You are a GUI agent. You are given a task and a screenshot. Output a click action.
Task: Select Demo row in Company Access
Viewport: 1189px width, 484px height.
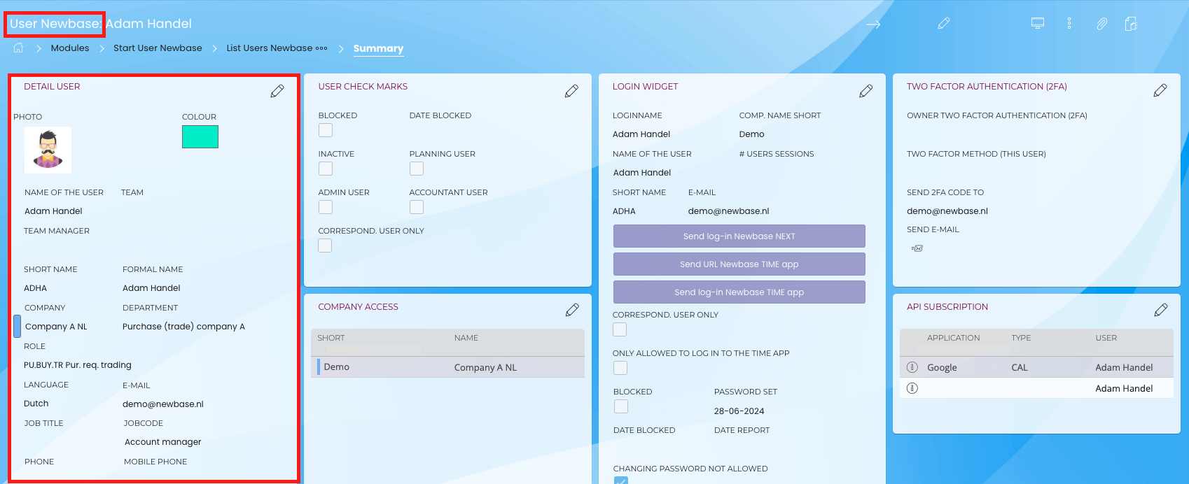448,367
